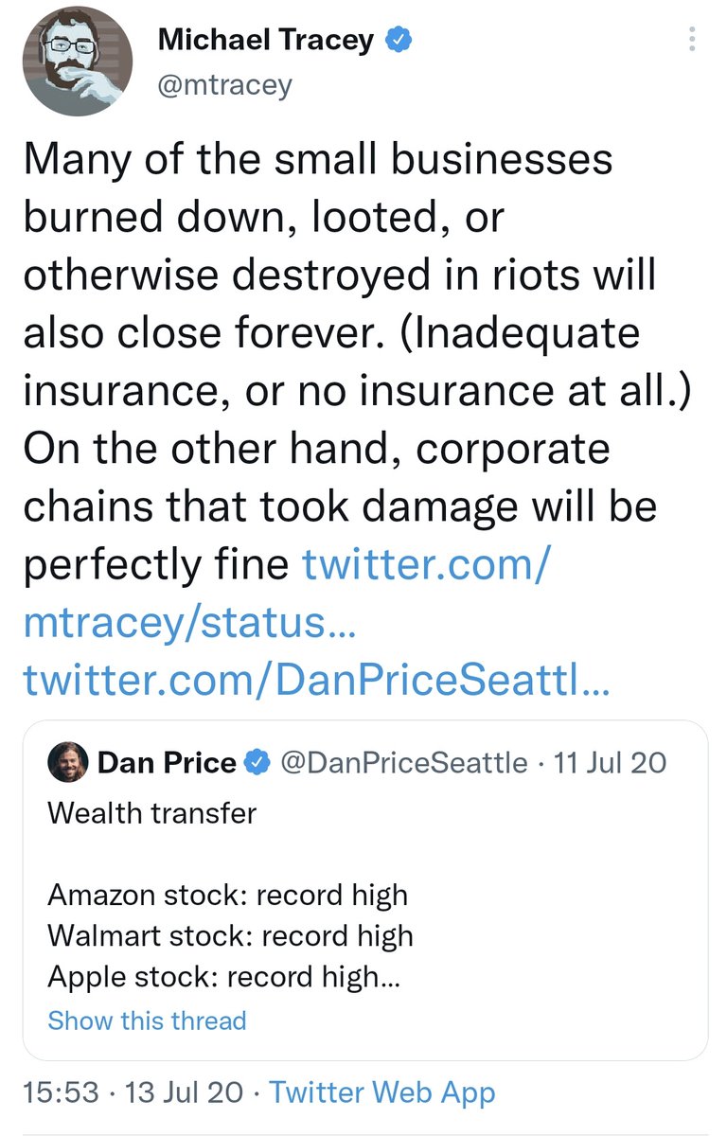Click Show this thread
This screenshot has width=727, height=1136.
[146, 1021]
